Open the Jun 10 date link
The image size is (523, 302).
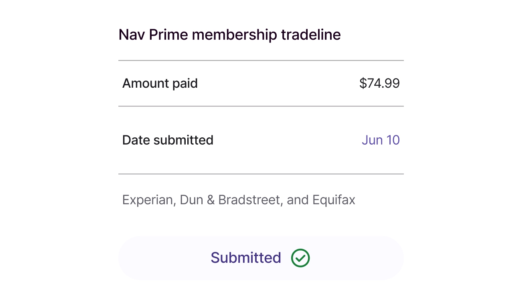click(x=380, y=140)
